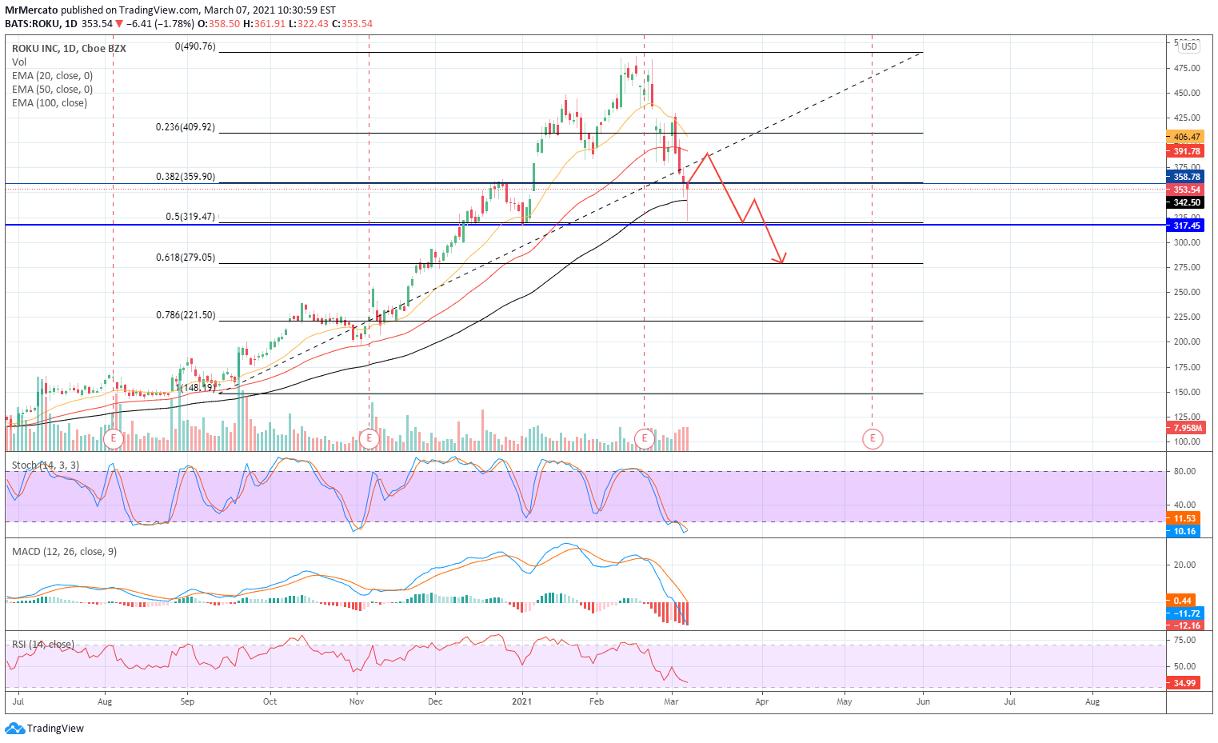Click the Vol indicator legend
The height and width of the screenshot is (743, 1218).
coord(19,62)
